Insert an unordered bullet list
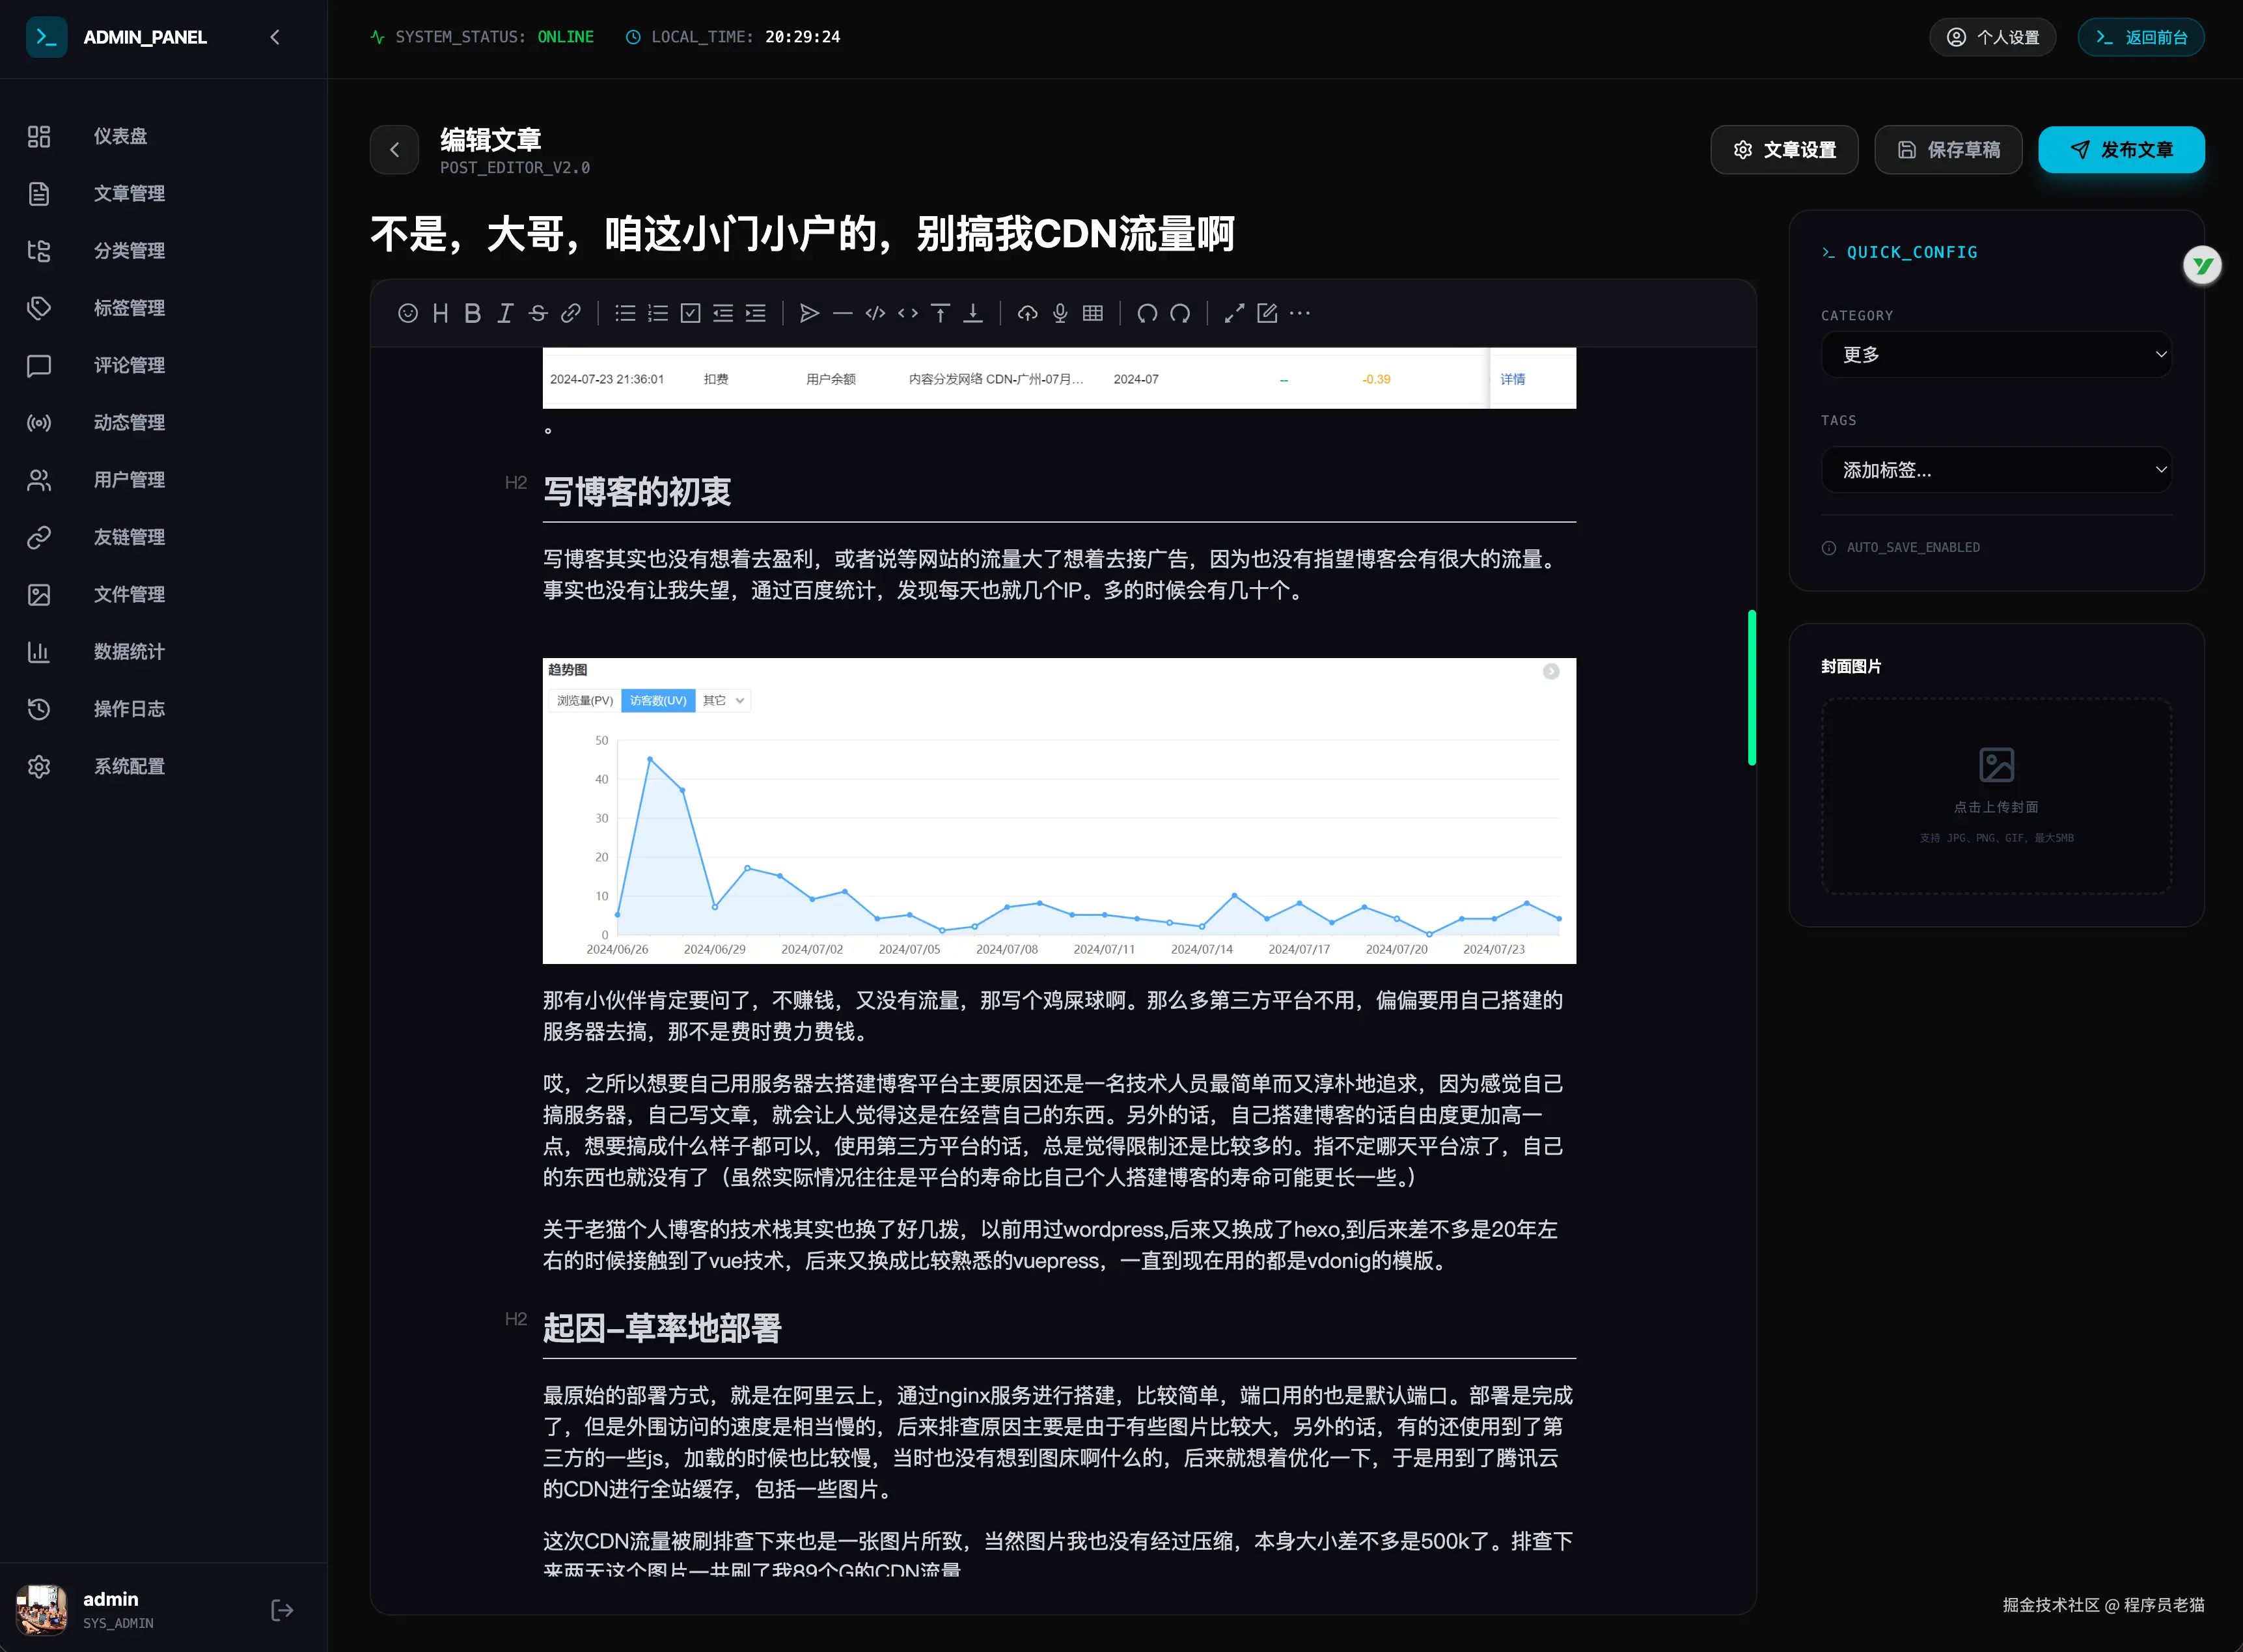The height and width of the screenshot is (1652, 2243). coord(625,313)
